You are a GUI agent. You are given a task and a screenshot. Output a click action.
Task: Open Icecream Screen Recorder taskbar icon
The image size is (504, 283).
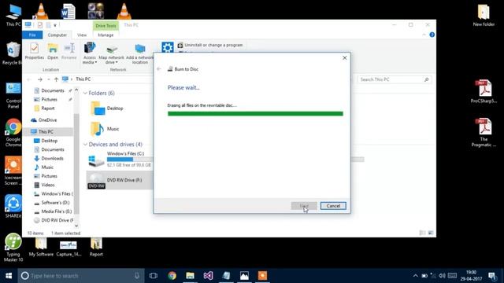point(262,276)
